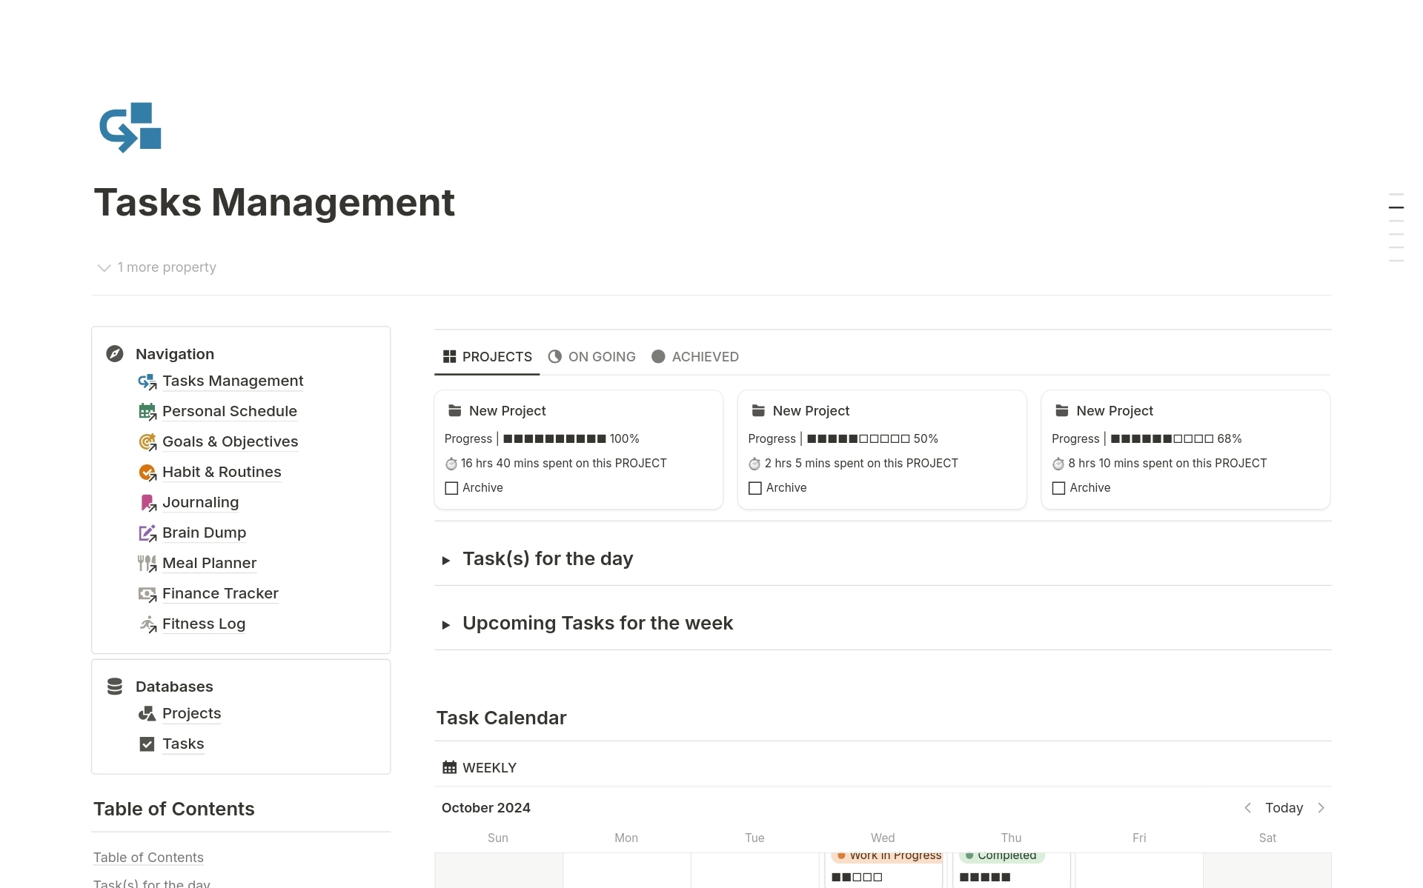This screenshot has width=1423, height=888.
Task: Click the Projects shapes icon in Databases
Action: [x=147, y=714]
